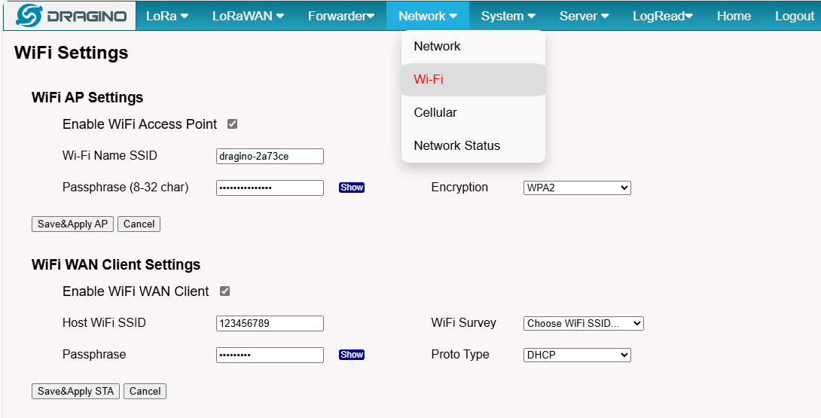Show the WiFi AP passphrase
This screenshot has height=418, width=821.
tap(351, 188)
